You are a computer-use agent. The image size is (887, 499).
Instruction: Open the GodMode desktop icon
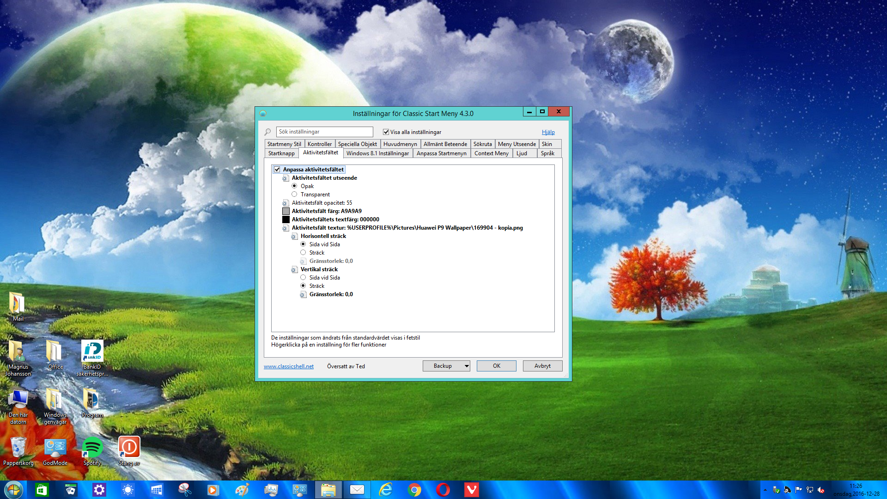[x=55, y=447]
